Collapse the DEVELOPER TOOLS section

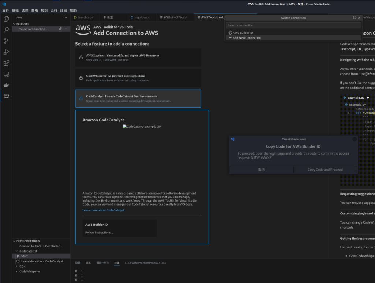click(x=14, y=241)
